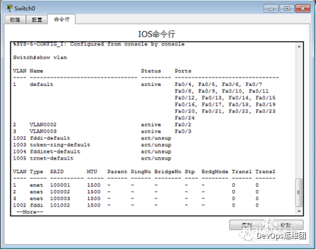
Task: Click the empty scrollbar track above the thumb
Action: (x=299, y=114)
